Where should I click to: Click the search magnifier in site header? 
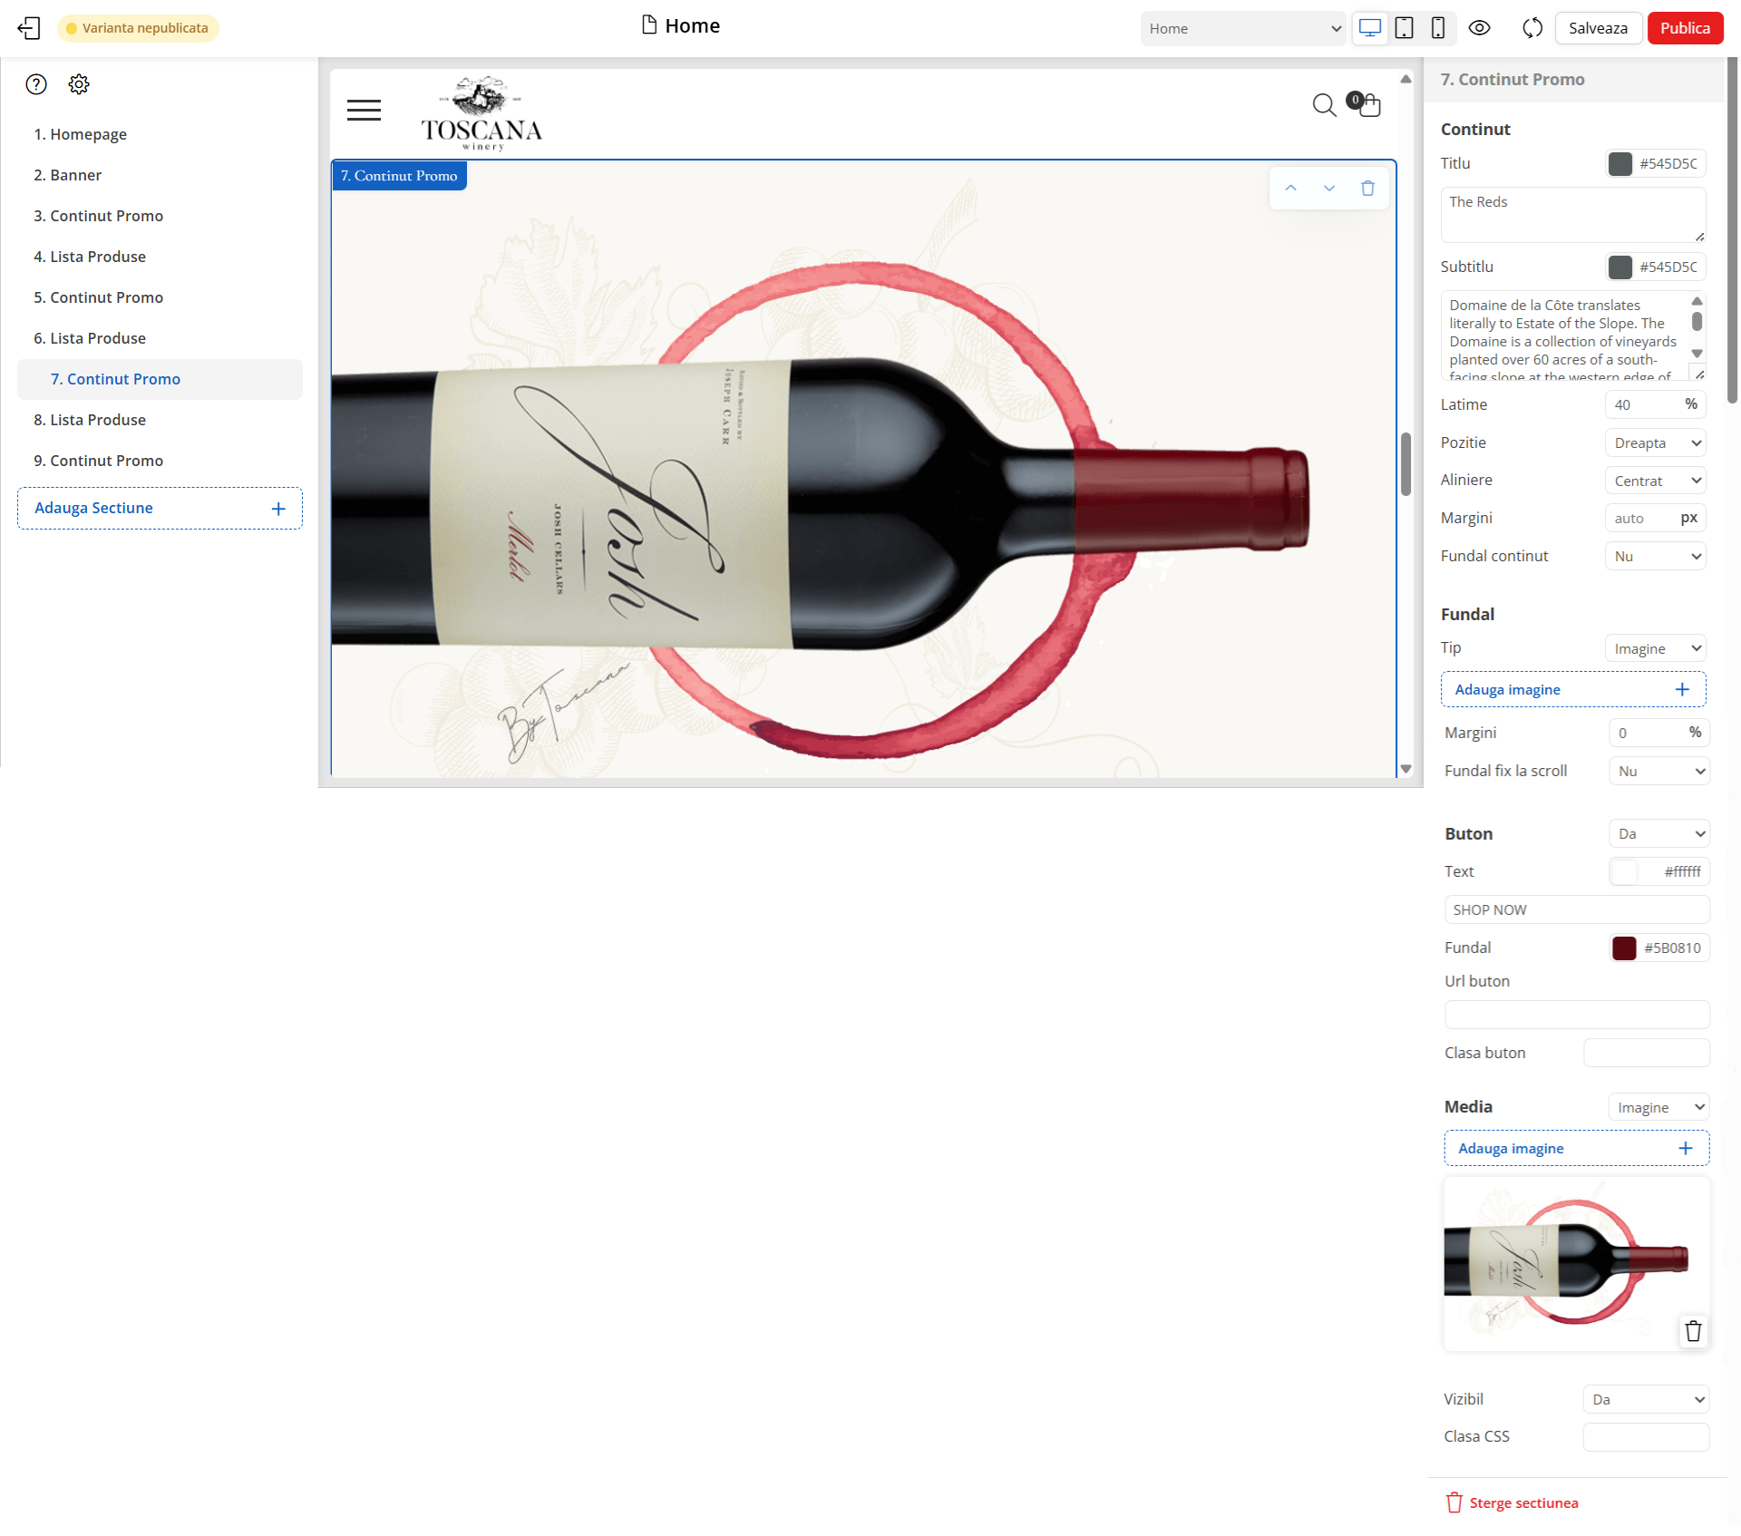[x=1324, y=105]
